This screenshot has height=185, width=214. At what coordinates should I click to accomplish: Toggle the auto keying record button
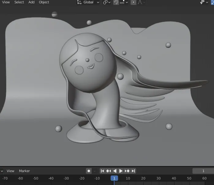pos(89,171)
